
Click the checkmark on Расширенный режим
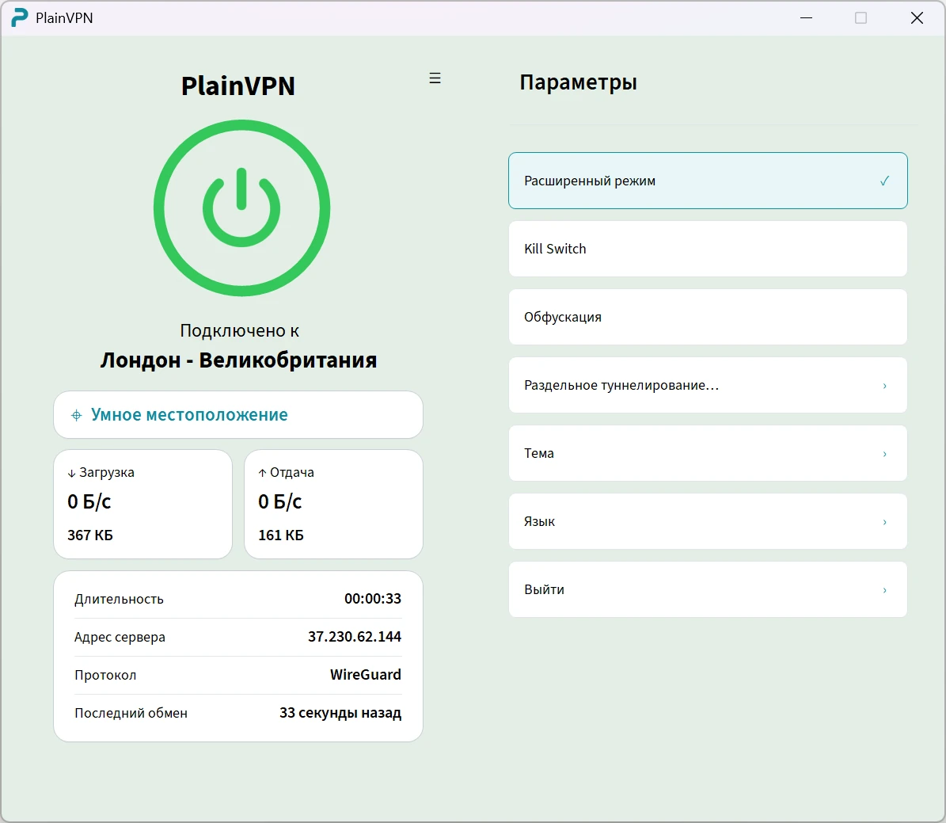click(884, 181)
